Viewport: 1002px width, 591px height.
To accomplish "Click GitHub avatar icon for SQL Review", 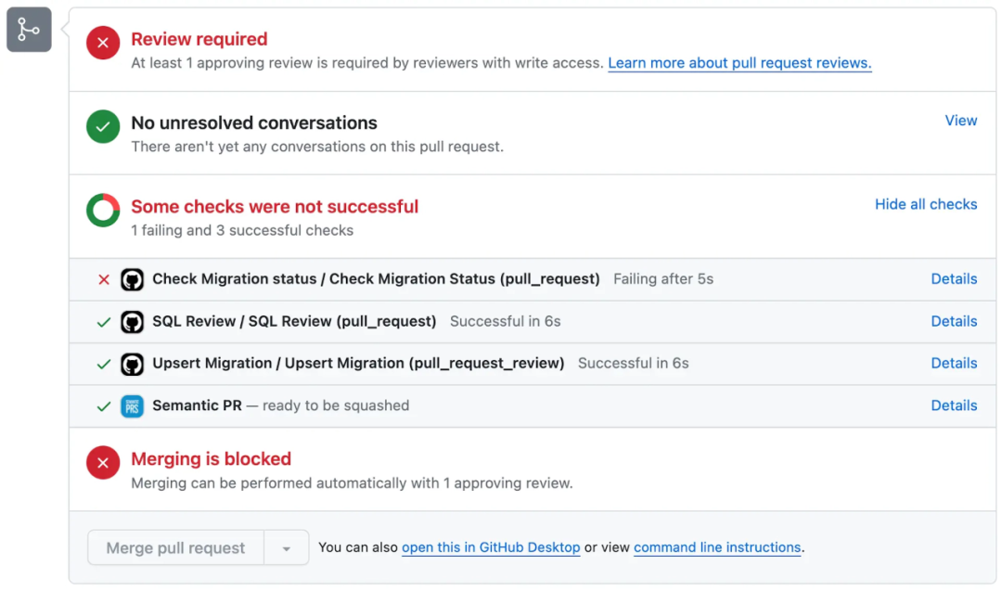I will click(x=133, y=322).
